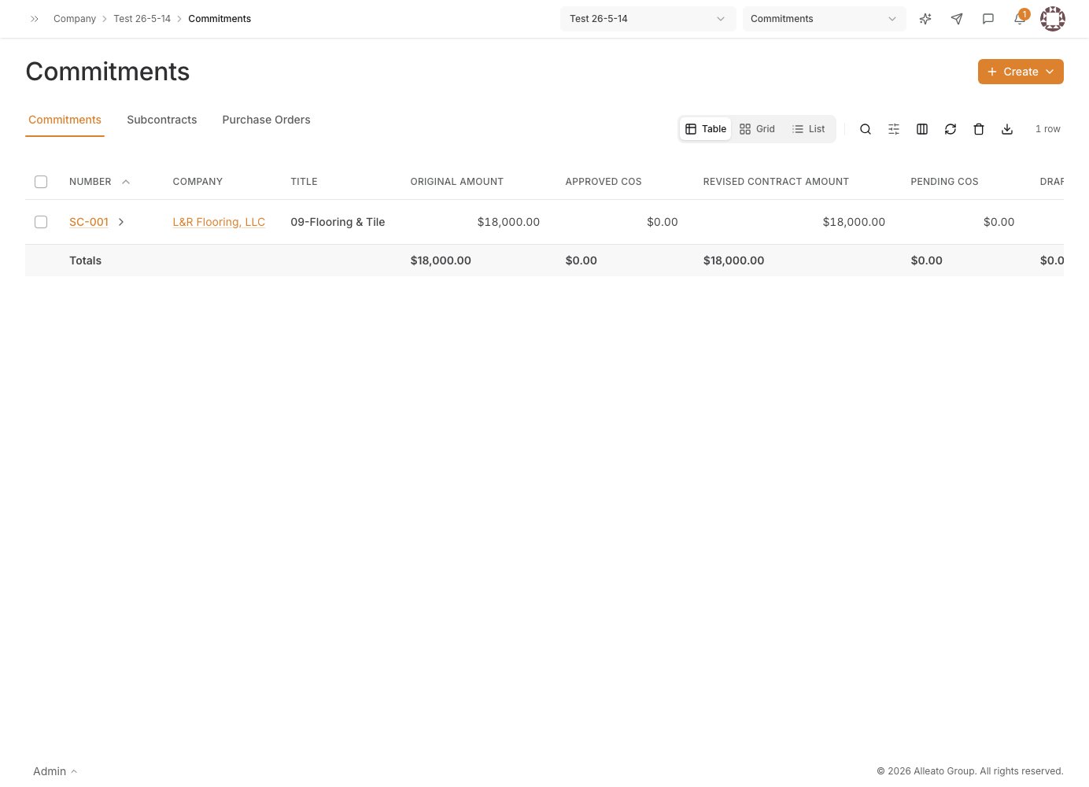Select the Purchase Orders tab
1089x787 pixels.
pyautogui.click(x=266, y=120)
